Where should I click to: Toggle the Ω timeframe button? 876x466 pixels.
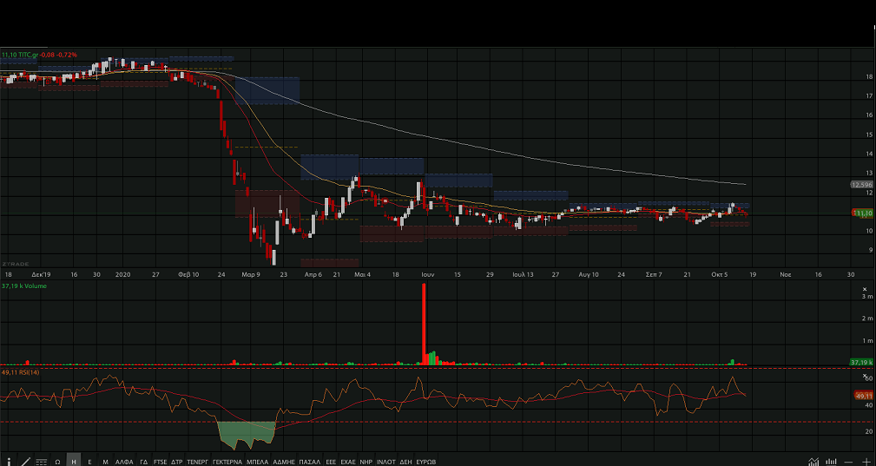pyautogui.click(x=57, y=461)
